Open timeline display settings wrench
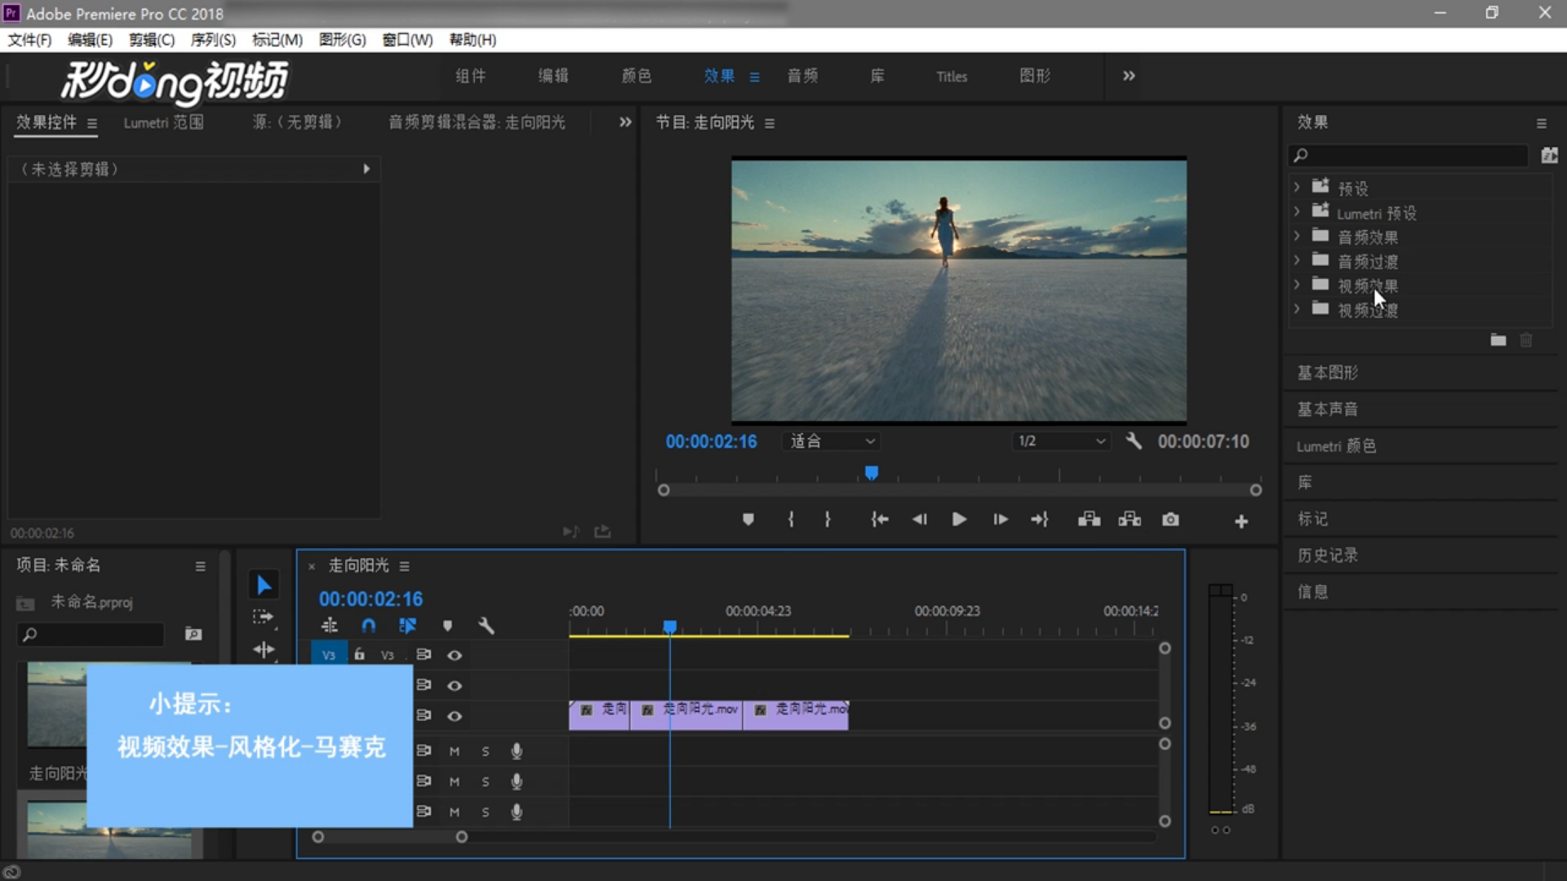Screen dimensions: 1567x881 pyautogui.click(x=486, y=626)
